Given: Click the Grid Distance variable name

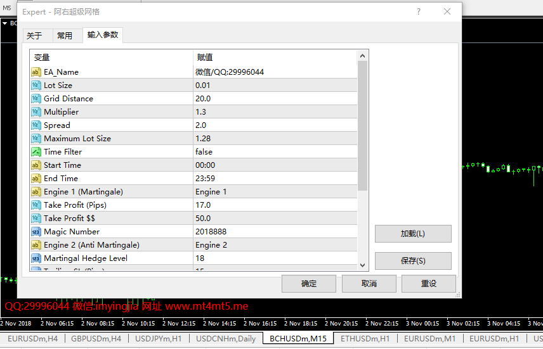Looking at the screenshot, I should tap(69, 99).
